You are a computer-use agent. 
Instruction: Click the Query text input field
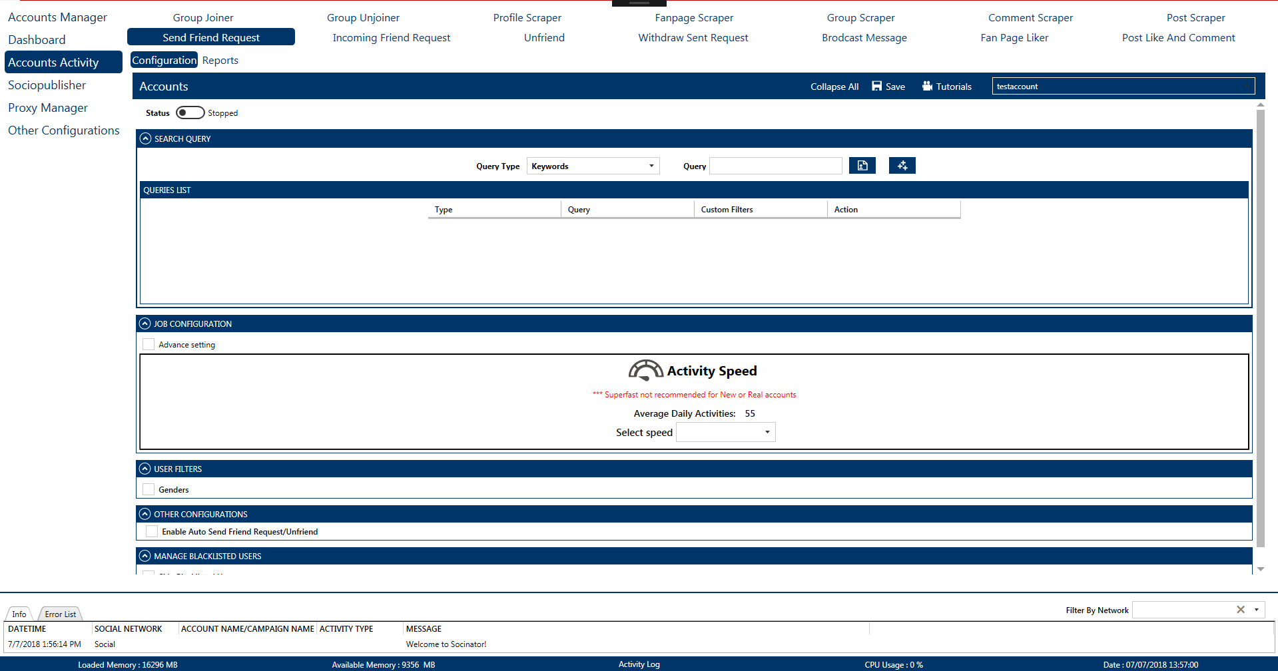[x=776, y=166]
